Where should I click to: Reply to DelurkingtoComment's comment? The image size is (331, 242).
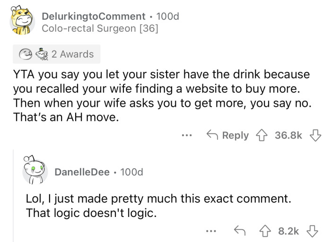[x=229, y=136]
